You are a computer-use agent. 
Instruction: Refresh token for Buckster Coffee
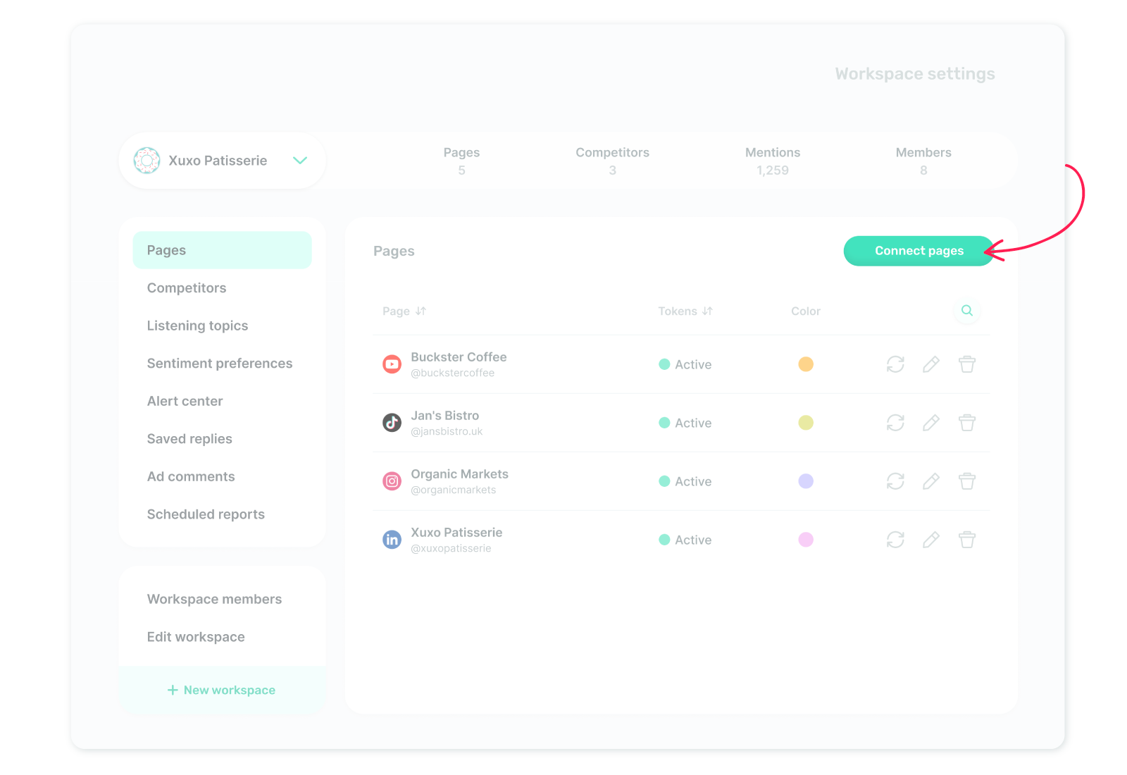[895, 364]
